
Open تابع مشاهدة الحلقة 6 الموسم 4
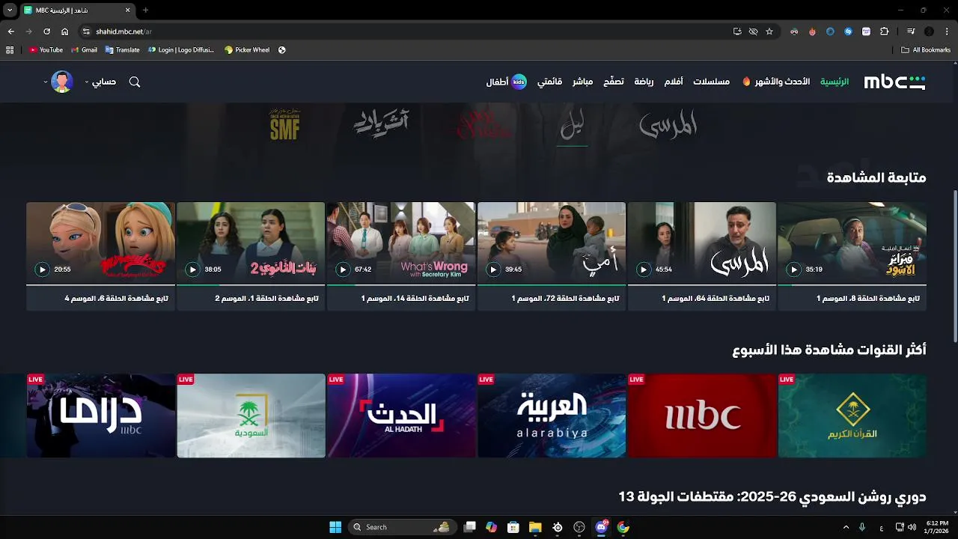[116, 299]
